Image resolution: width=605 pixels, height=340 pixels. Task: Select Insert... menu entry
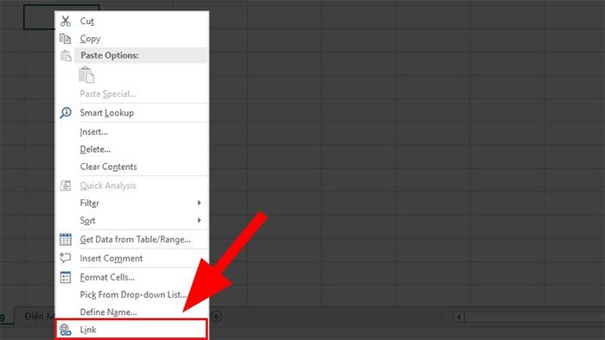131,132
